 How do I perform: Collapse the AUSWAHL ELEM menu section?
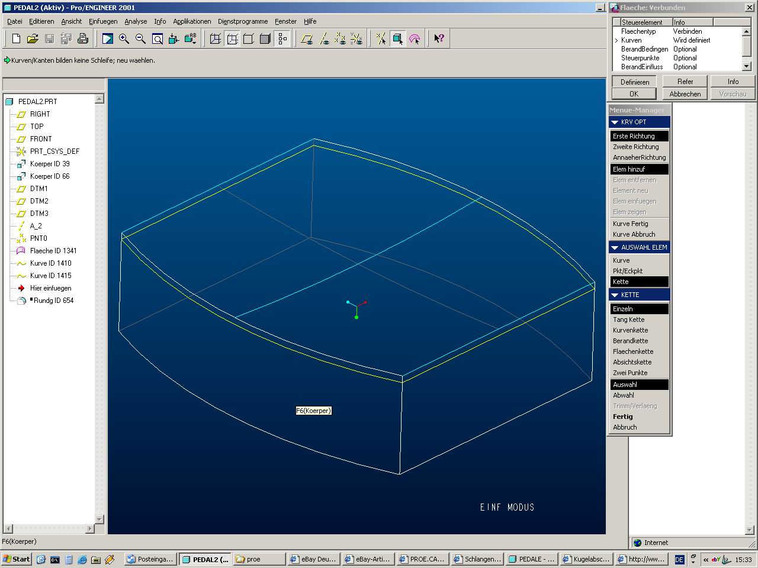[x=615, y=247]
